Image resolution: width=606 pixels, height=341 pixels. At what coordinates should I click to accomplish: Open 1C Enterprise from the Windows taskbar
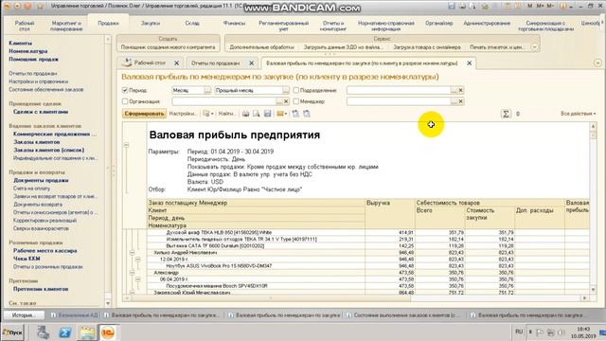[108, 332]
